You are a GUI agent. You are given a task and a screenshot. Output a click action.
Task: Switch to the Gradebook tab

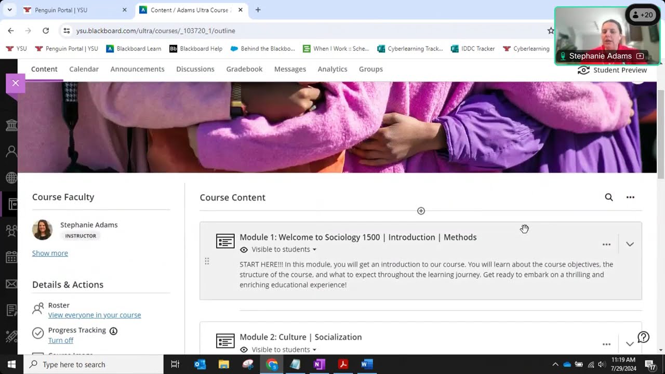pyautogui.click(x=244, y=69)
